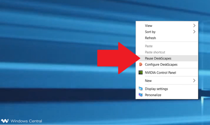Refresh the desktop from the context menu
Viewport: 210px width, 125px height.
tap(150, 38)
